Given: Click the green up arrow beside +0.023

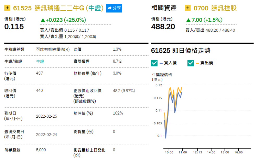Looking at the screenshot, I should pyautogui.click(x=43, y=20).
